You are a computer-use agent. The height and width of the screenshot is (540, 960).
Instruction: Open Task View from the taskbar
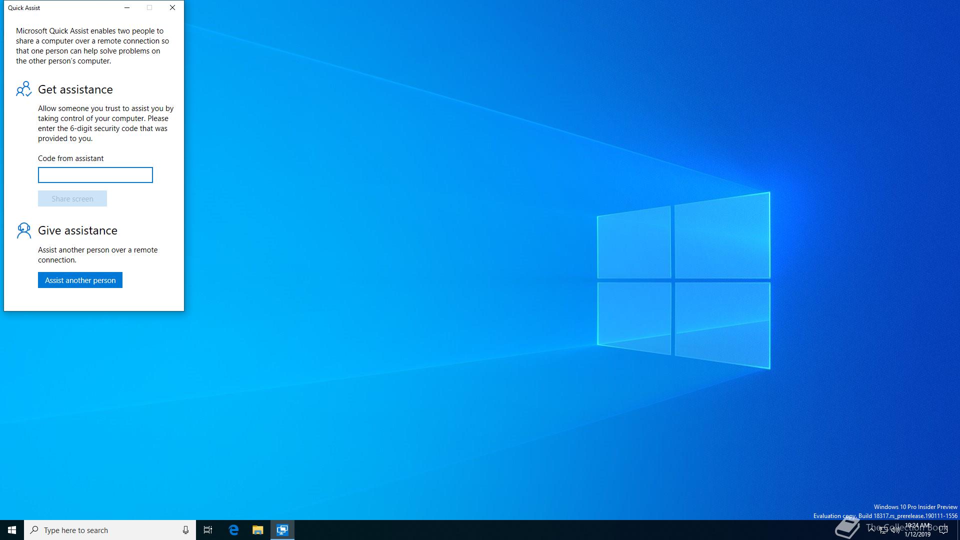point(208,530)
